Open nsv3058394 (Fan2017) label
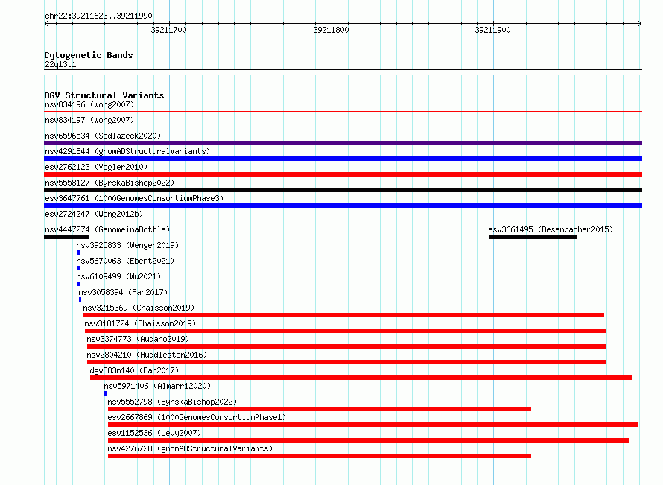This screenshot has width=663, height=485. pos(123,292)
